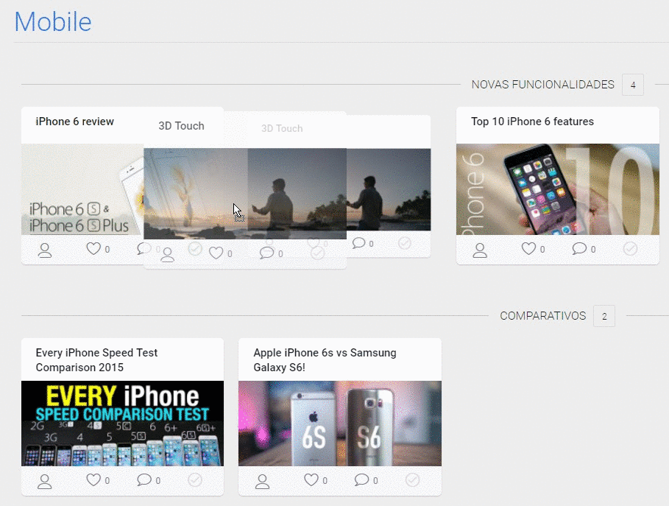Open the 6S versus S6 phones thumbnail
Image resolution: width=669 pixels, height=506 pixels.
340,424
